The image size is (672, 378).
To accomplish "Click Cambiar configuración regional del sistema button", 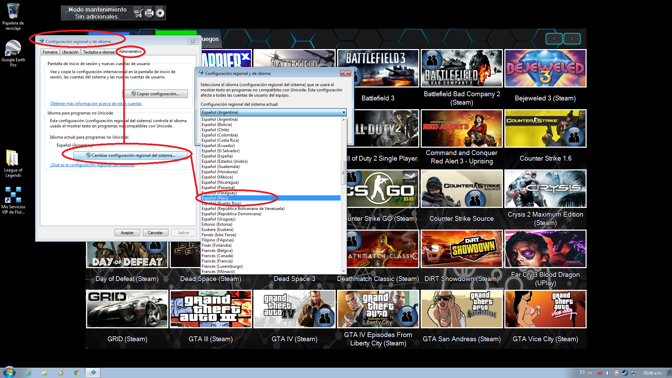I will coord(131,155).
